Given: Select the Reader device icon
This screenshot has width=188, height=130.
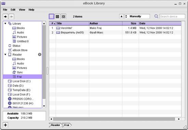Looking at the screenshot, I should coord(10,55).
